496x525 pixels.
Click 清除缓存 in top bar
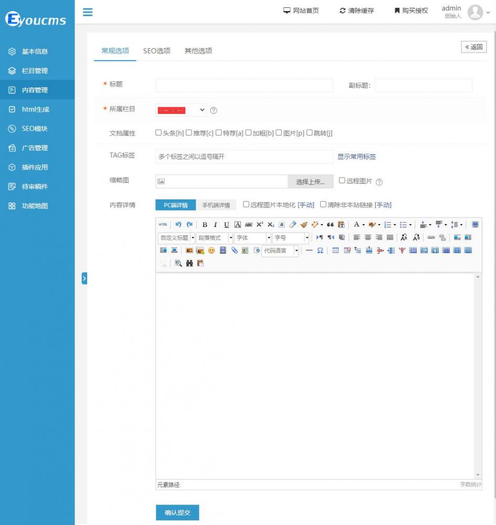pos(357,10)
